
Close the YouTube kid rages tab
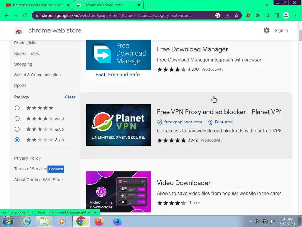(68, 5)
